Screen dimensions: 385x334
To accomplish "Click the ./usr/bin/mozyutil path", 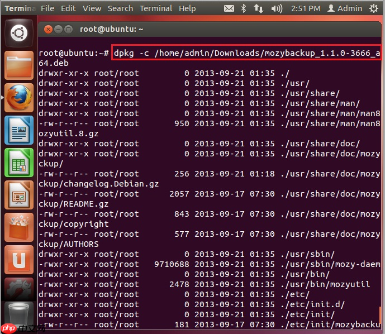I will tap(325, 284).
